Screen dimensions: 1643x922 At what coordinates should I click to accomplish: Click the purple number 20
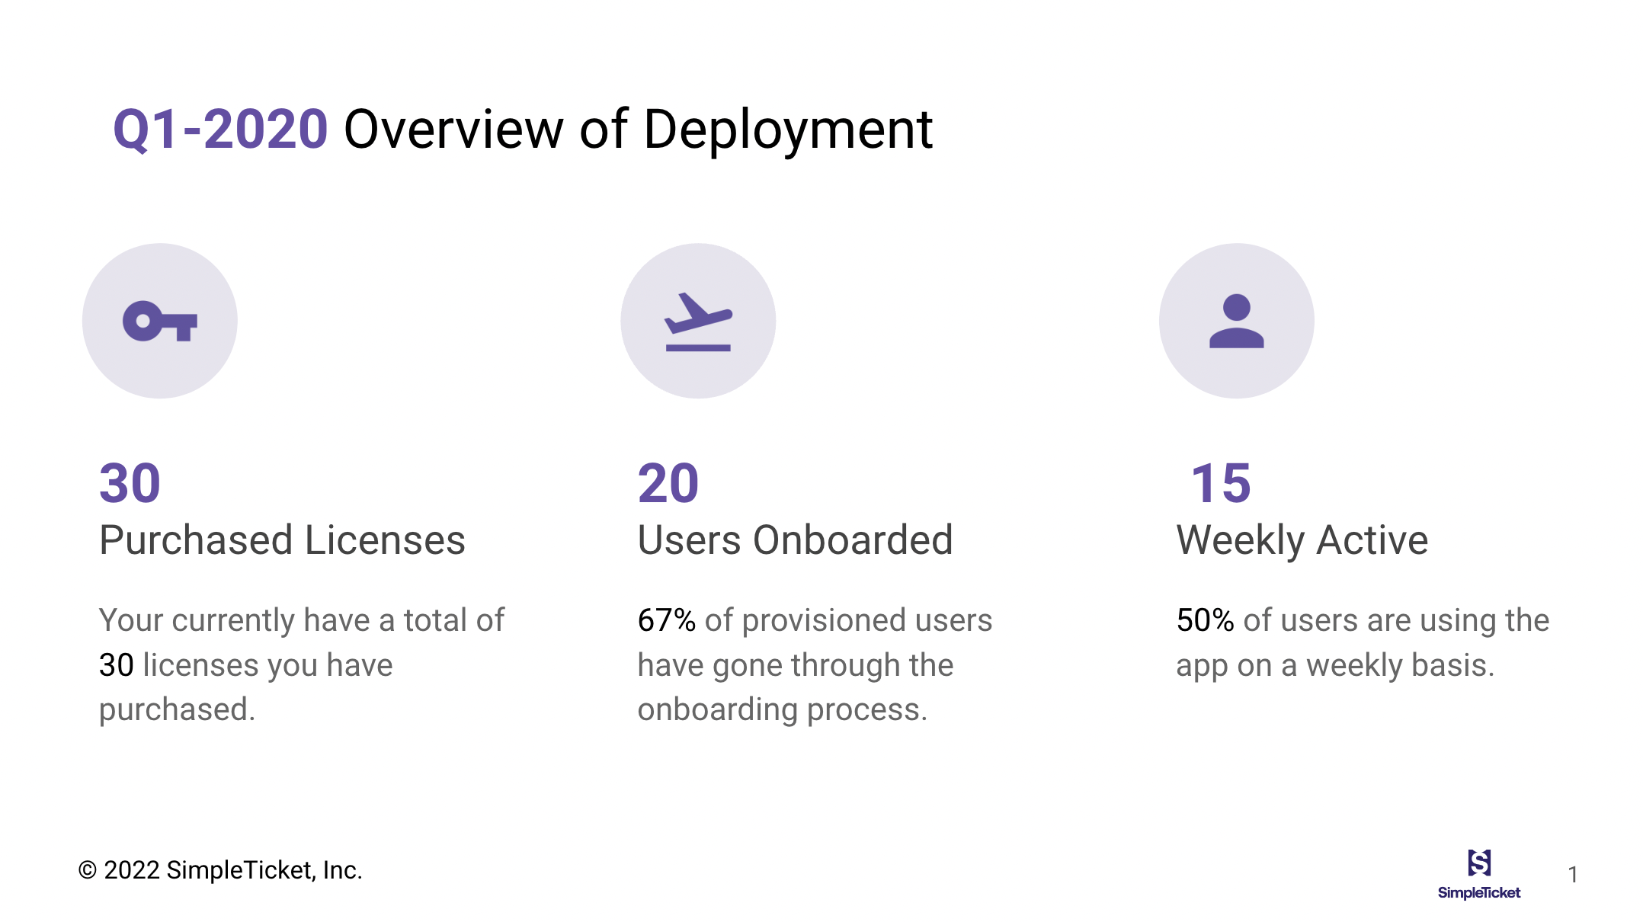point(668,483)
